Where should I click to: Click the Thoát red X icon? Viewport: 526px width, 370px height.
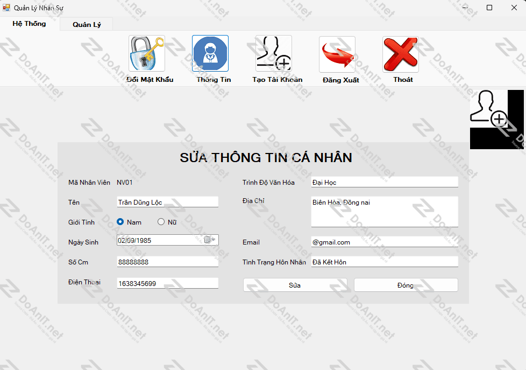point(401,54)
